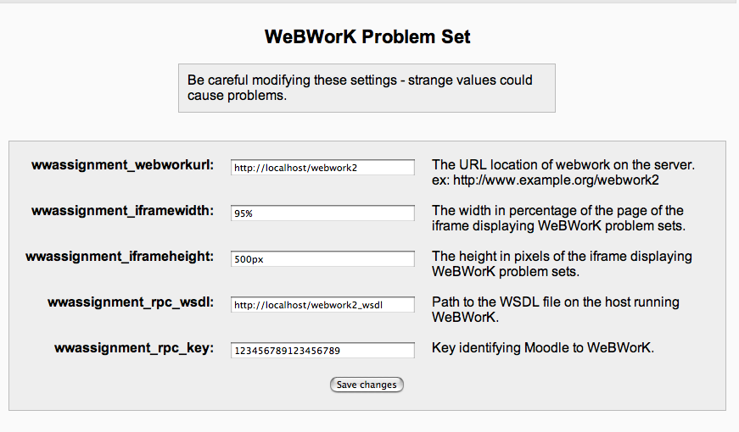The width and height of the screenshot is (739, 432).
Task: Focus the wwassignment_webworkurl input field
Action: point(323,168)
